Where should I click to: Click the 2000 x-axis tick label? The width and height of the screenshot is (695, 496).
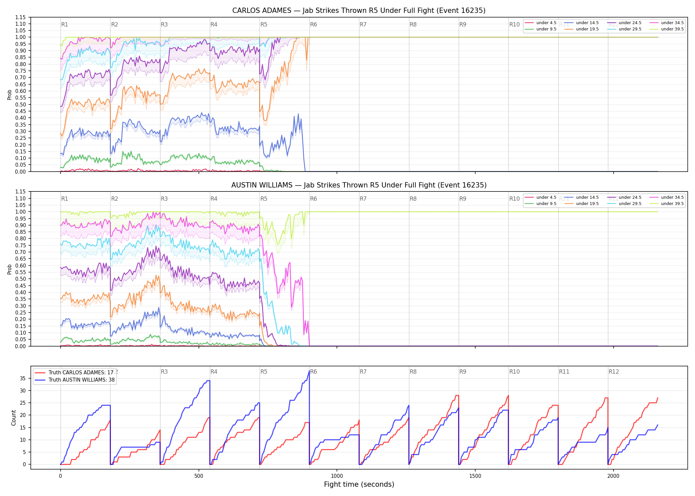click(x=613, y=476)
